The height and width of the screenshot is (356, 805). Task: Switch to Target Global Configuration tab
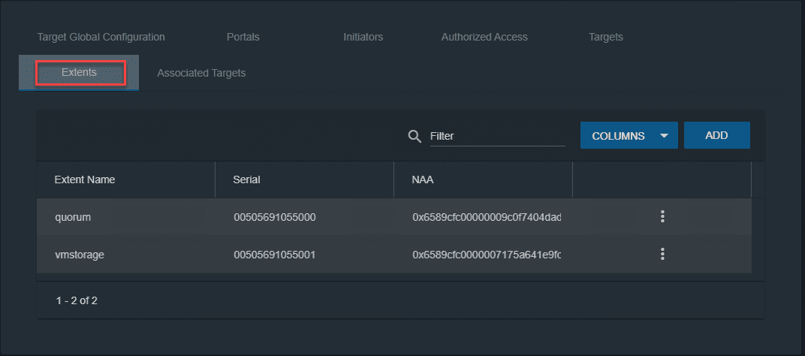(101, 37)
